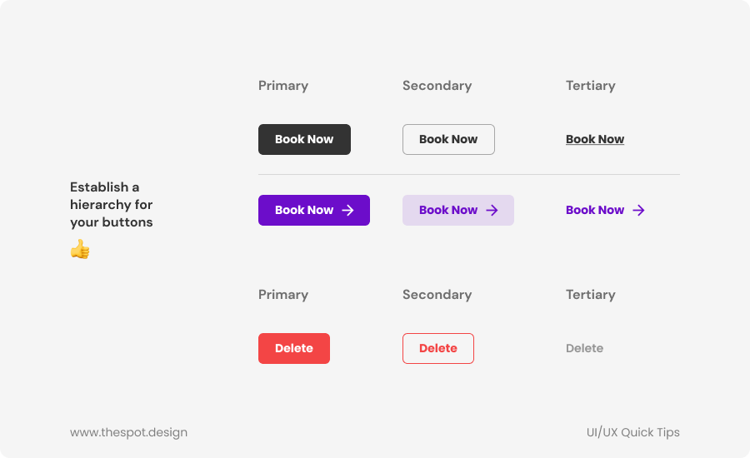Viewport: 750px width, 458px height.
Task: Click the UI/UX Quick Tips label
Action: coord(632,432)
